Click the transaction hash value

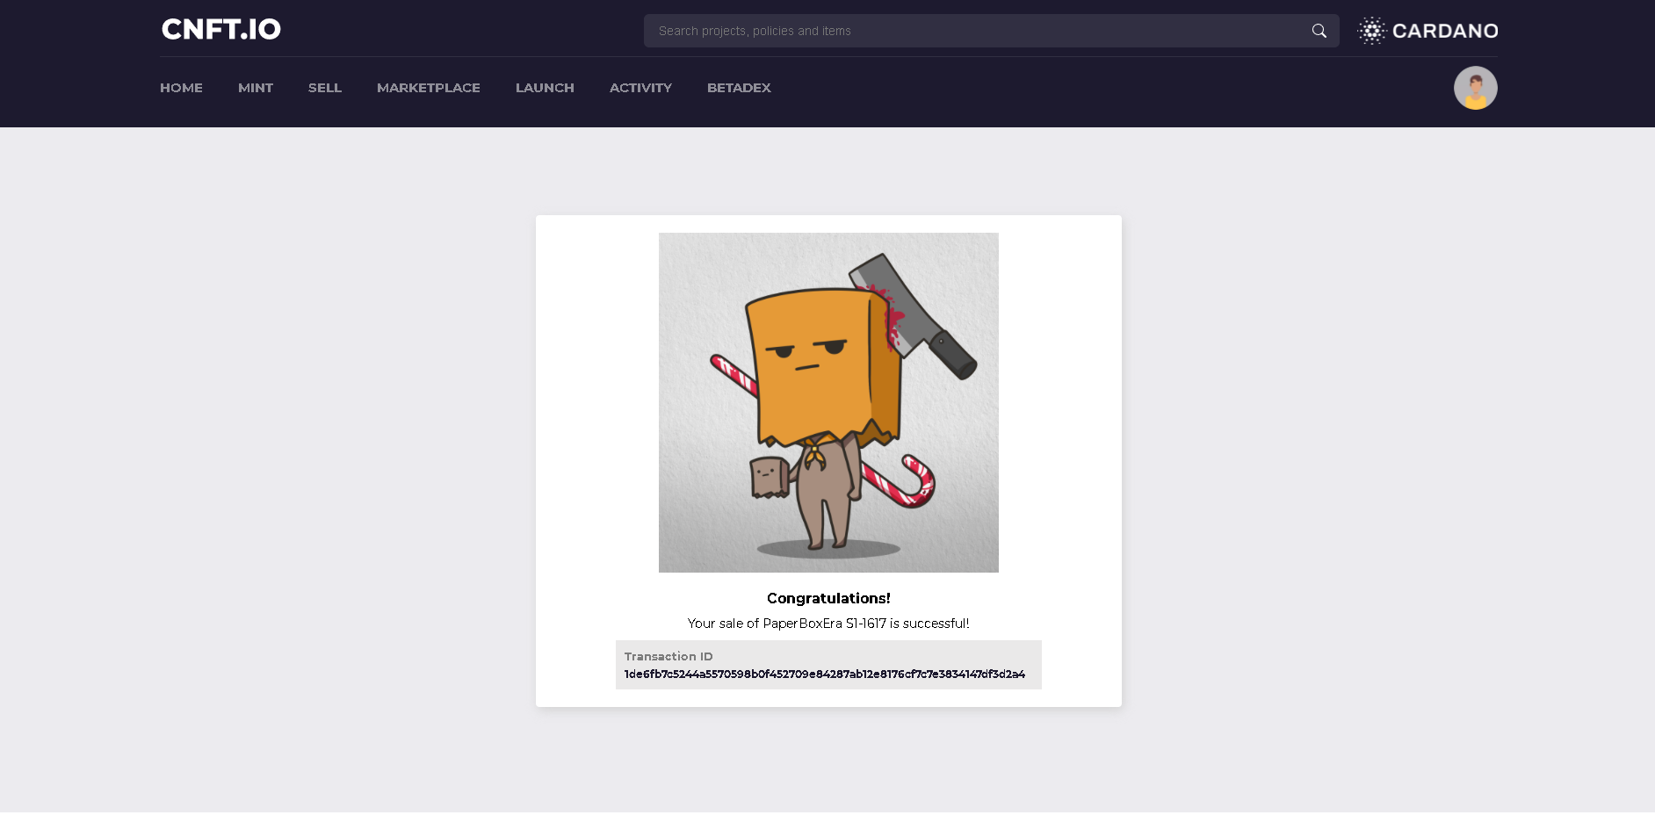pos(824,674)
